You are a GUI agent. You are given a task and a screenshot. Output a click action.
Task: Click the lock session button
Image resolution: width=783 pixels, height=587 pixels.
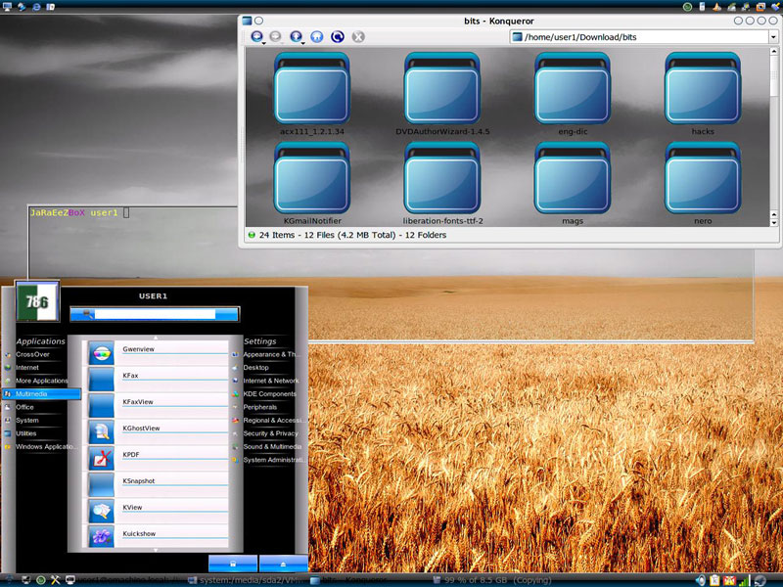(x=233, y=564)
